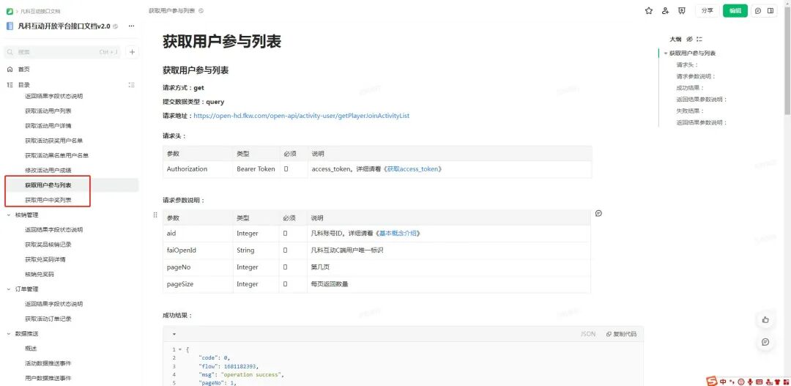Click the Bearer Token type cell

click(256, 169)
